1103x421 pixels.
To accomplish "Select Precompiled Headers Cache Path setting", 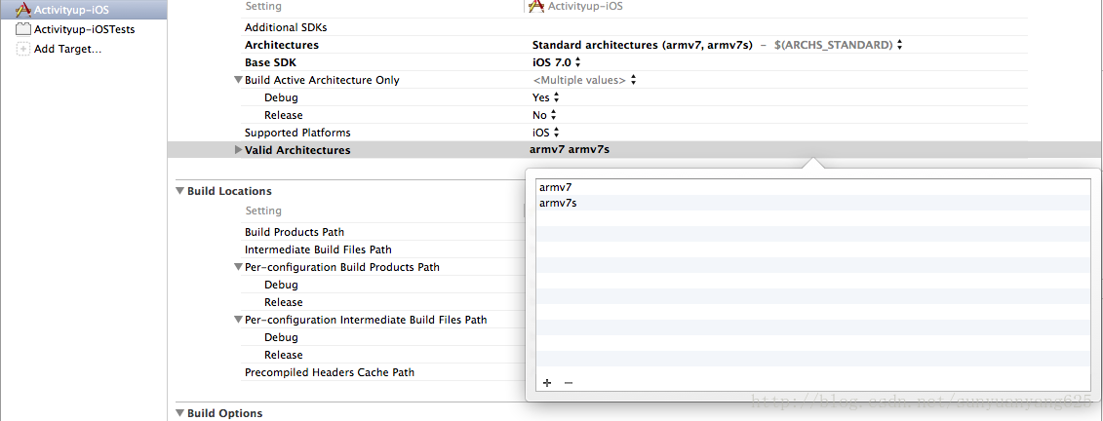I will pyautogui.click(x=330, y=372).
